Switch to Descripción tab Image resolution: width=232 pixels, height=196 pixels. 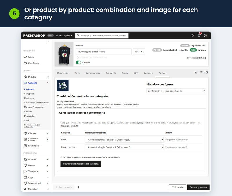tap(63, 73)
